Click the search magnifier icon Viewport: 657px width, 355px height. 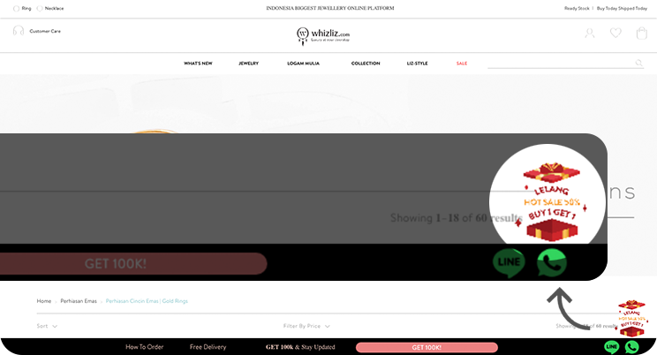(x=639, y=64)
